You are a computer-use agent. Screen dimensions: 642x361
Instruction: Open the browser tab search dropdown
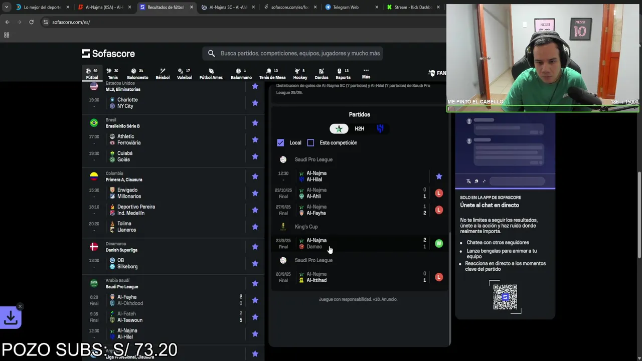pyautogui.click(x=6, y=7)
